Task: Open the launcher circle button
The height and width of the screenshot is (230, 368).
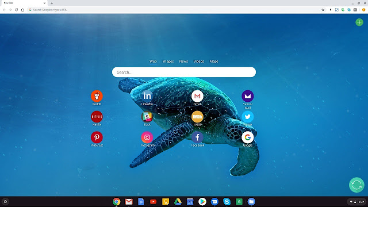Action: pyautogui.click(x=5, y=202)
